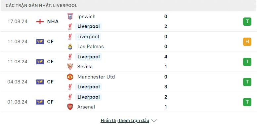Expand more matches with the chevron arrow
Screen dimensions: 259x124
tap(154, 121)
